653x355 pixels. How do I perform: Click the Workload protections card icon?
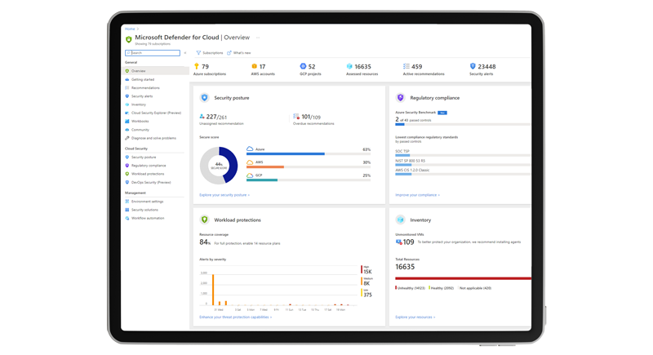click(205, 220)
